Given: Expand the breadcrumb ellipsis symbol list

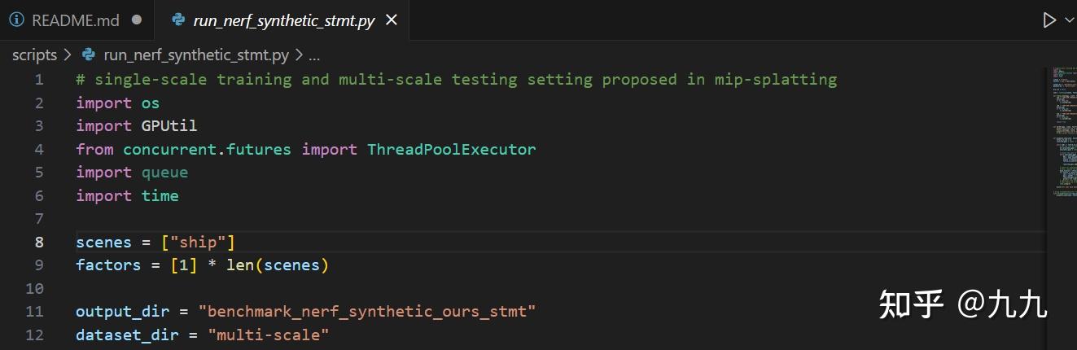Looking at the screenshot, I should coord(314,55).
